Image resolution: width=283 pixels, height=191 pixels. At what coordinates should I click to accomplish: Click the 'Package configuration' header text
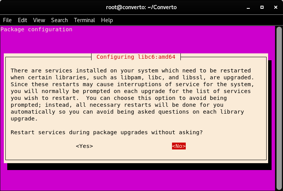(37, 29)
